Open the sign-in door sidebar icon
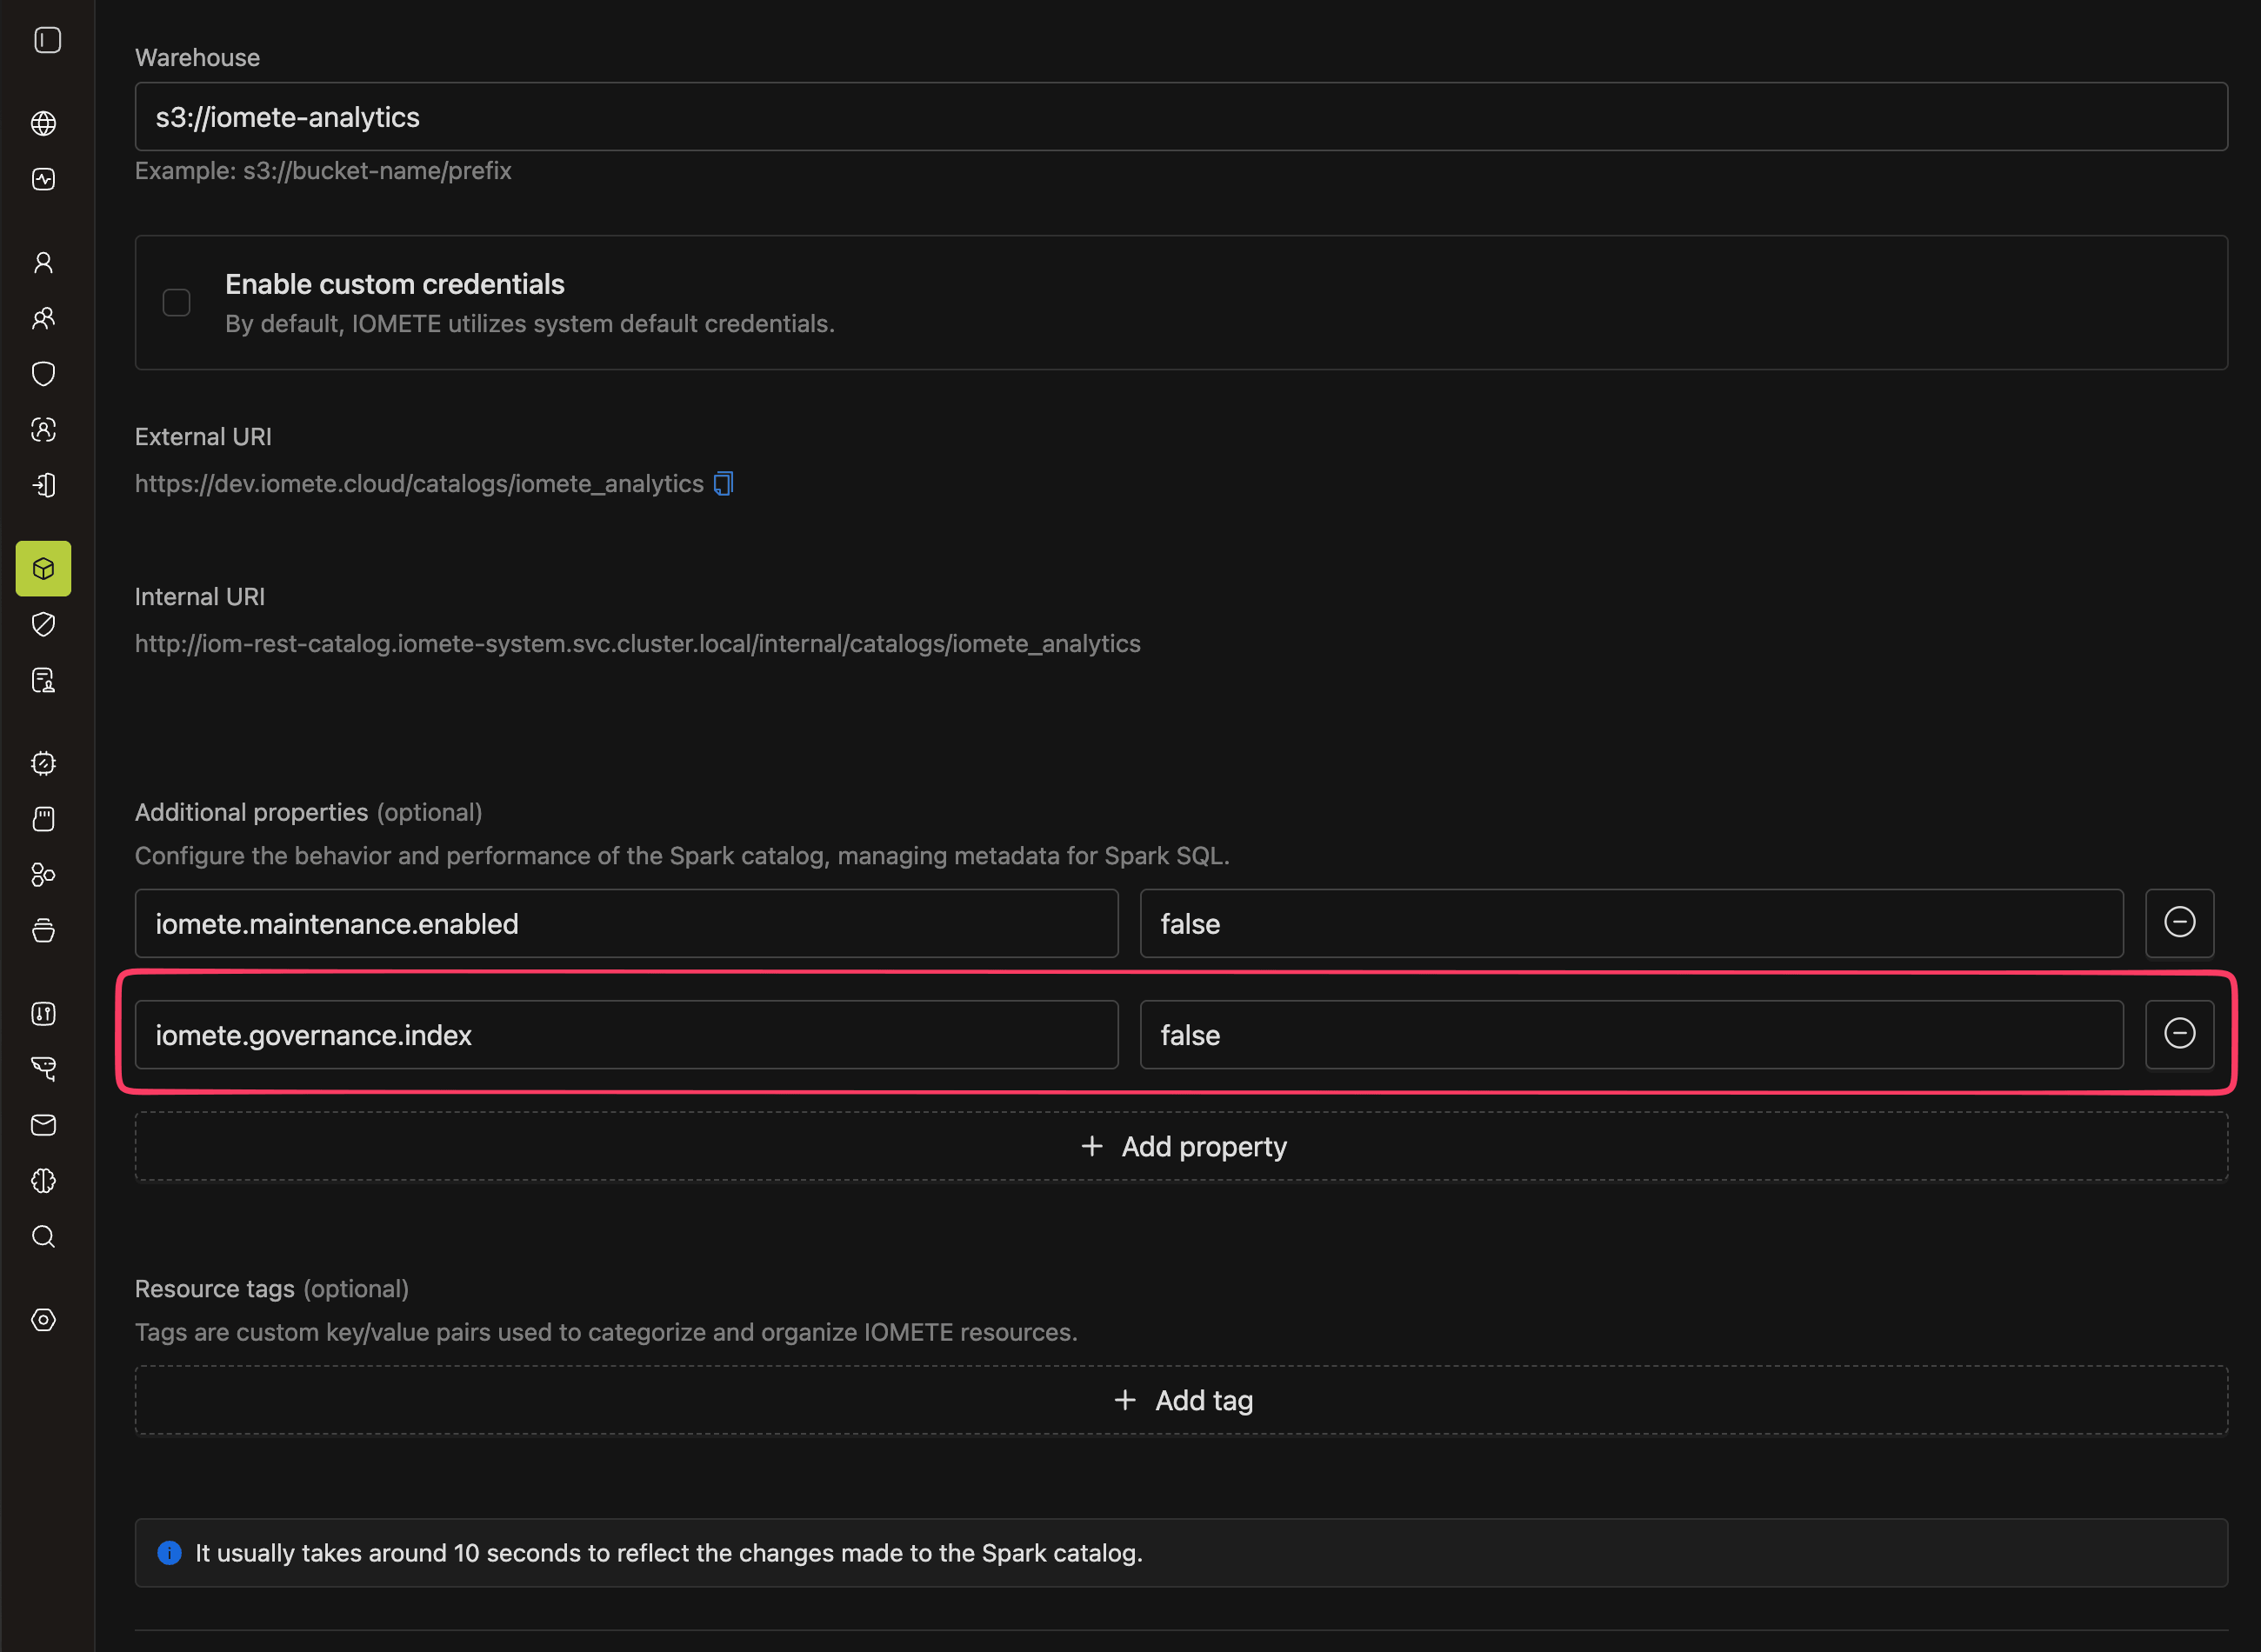The width and height of the screenshot is (2261, 1652). tap(43, 485)
